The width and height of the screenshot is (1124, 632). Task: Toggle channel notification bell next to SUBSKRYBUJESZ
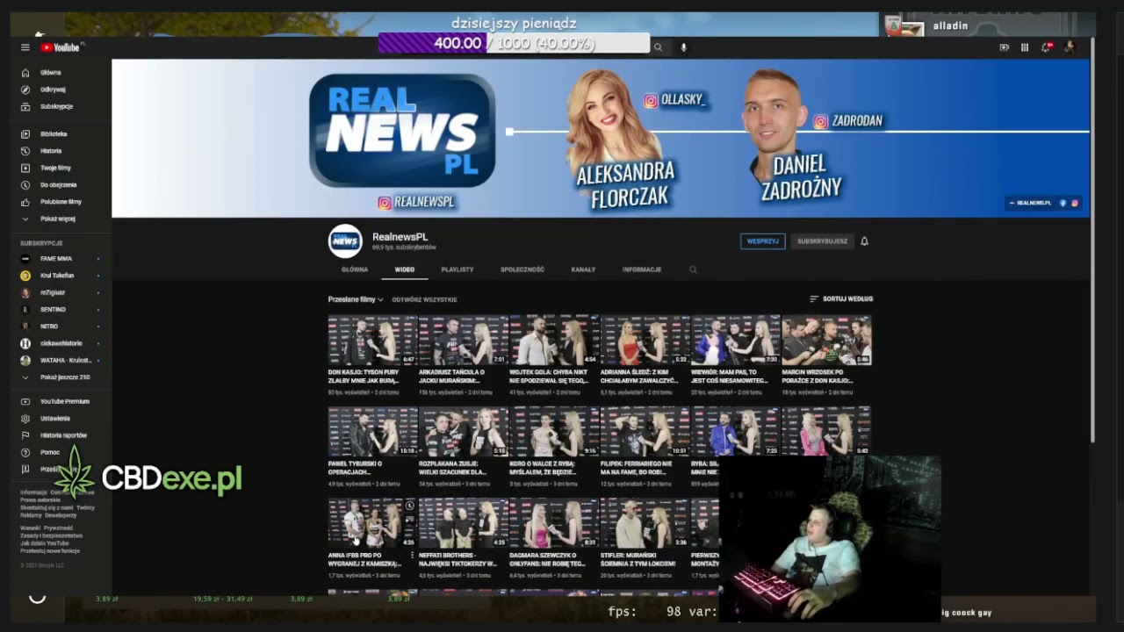tap(864, 241)
